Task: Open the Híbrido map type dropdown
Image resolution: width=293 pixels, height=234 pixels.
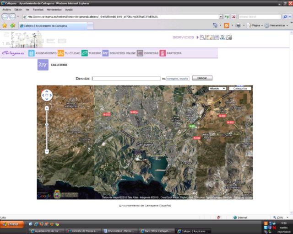Action: 217,88
